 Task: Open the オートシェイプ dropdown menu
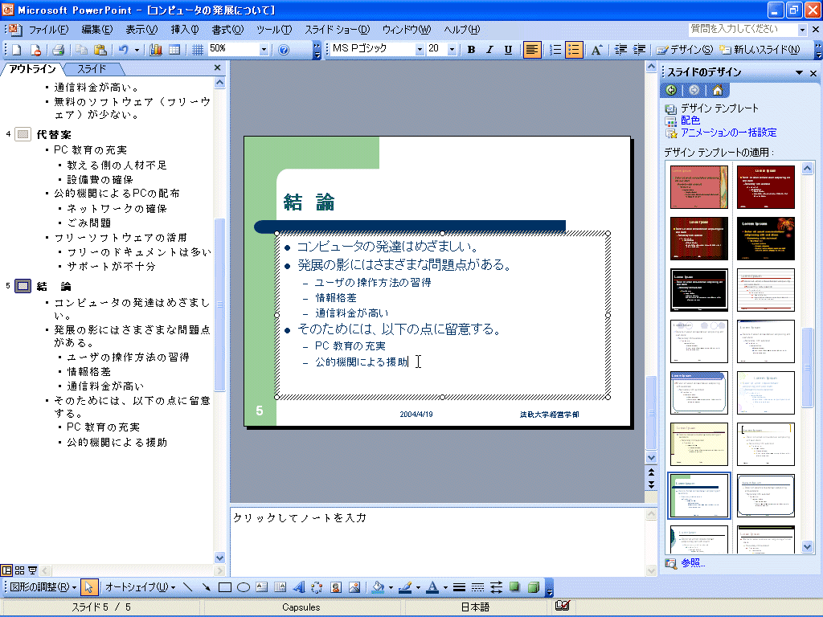pyautogui.click(x=140, y=587)
